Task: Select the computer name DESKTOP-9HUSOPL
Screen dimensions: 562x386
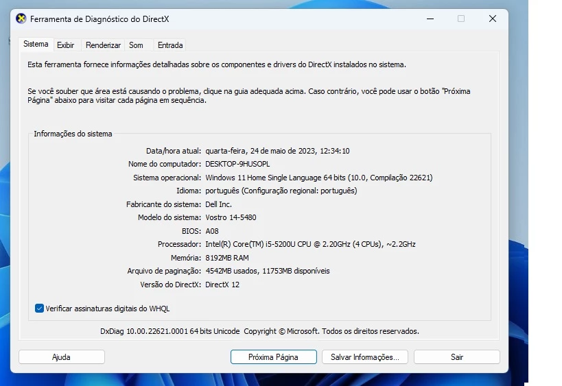Action: 237,164
